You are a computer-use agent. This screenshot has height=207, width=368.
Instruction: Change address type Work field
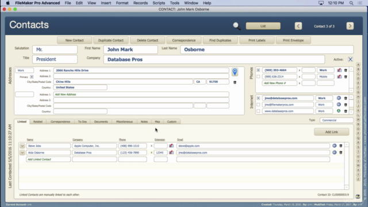[24, 70]
